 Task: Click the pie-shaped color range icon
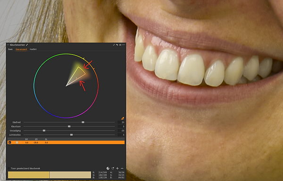pos(108,168)
